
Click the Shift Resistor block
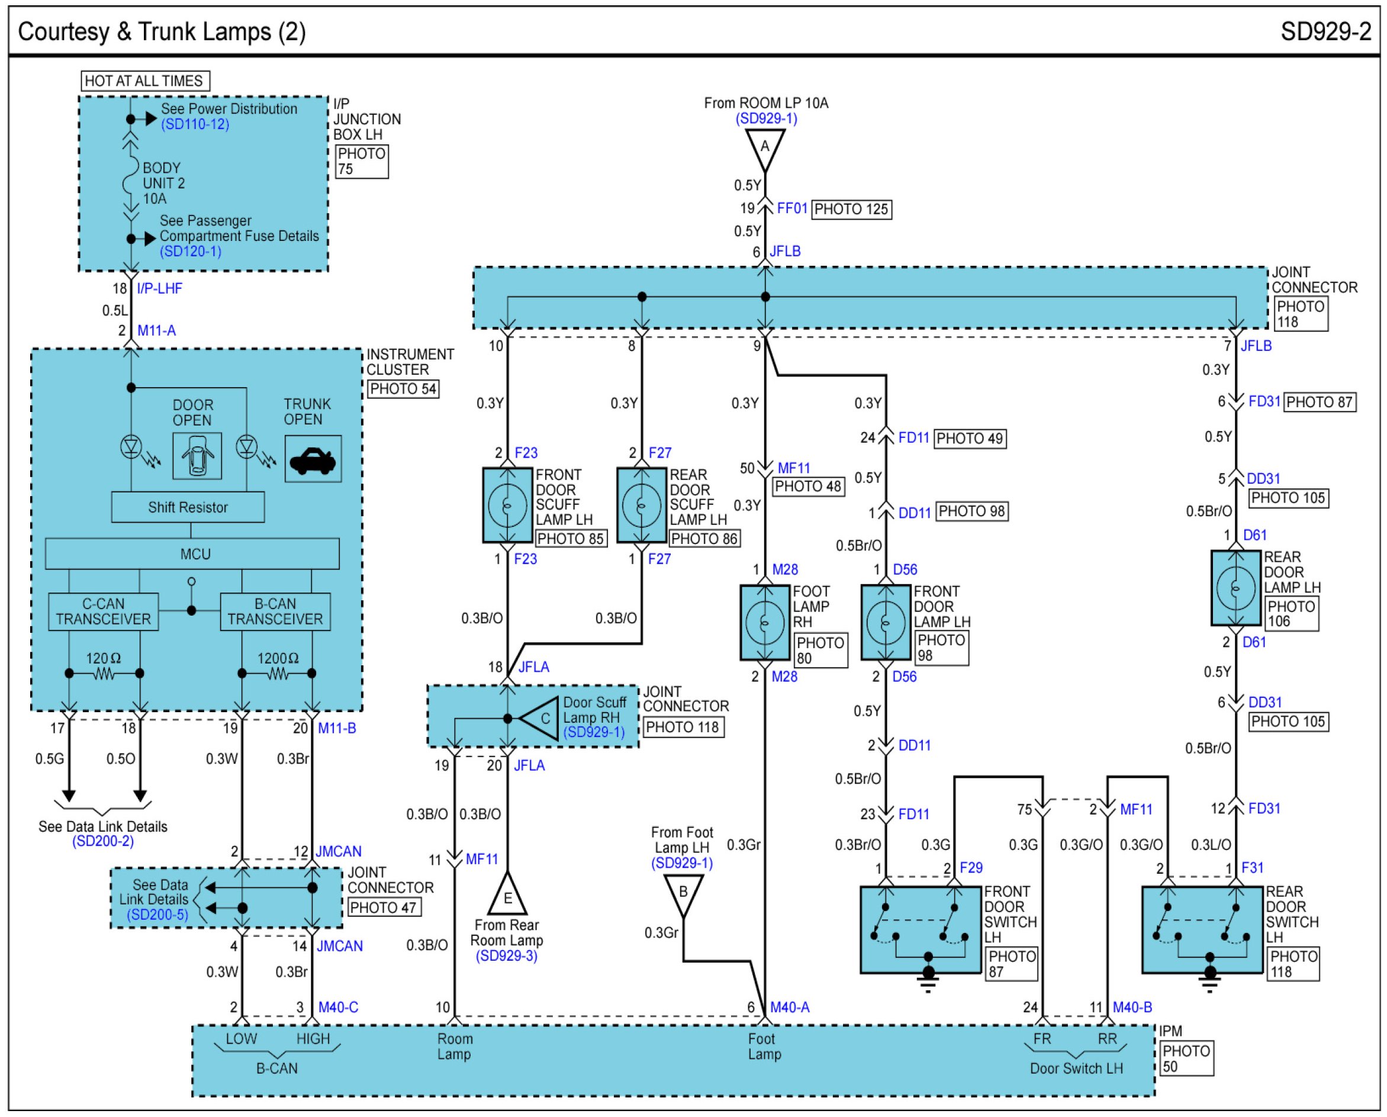click(188, 507)
